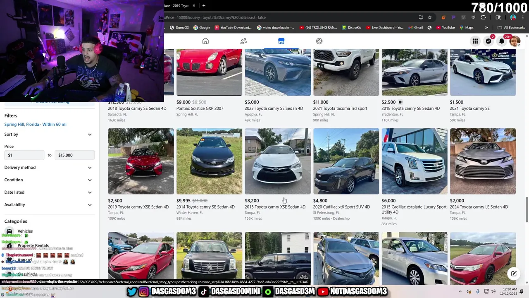Open the 2021 Toyota camry SE title

point(469,108)
